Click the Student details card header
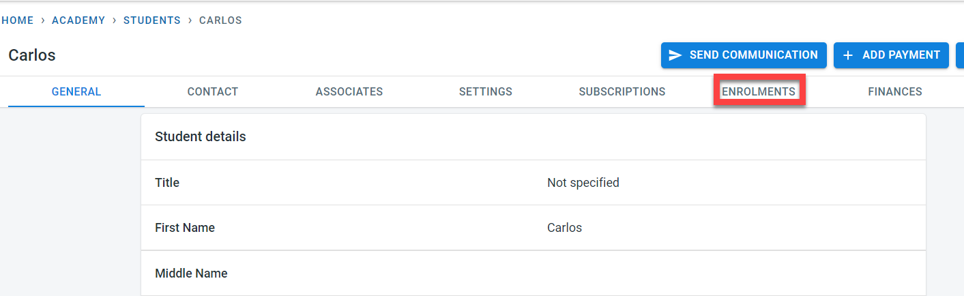Viewport: 964px width, 296px height. pyautogui.click(x=201, y=136)
